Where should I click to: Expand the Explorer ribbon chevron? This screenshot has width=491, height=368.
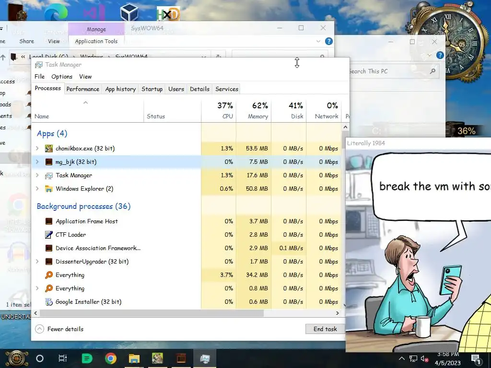click(318, 41)
